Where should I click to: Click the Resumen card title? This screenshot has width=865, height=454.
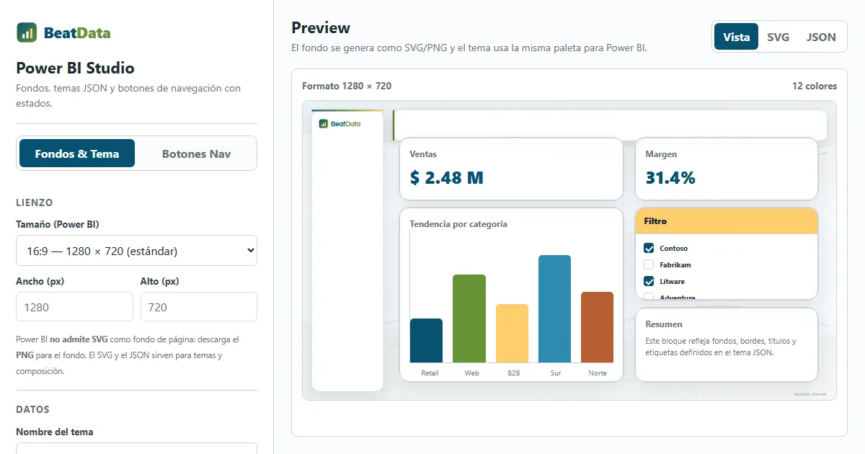click(664, 324)
